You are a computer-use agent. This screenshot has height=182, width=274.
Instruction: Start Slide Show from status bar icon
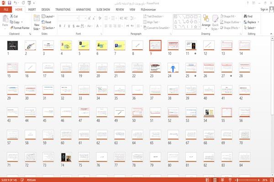pyautogui.click(x=230, y=180)
